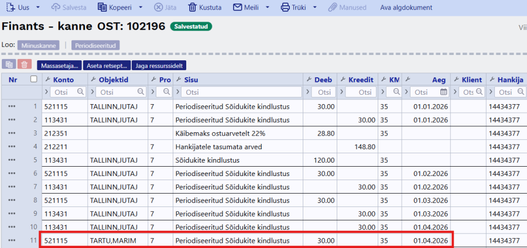Click the 120.00 debit cell
The height and width of the screenshot is (248, 527).
[320, 160]
